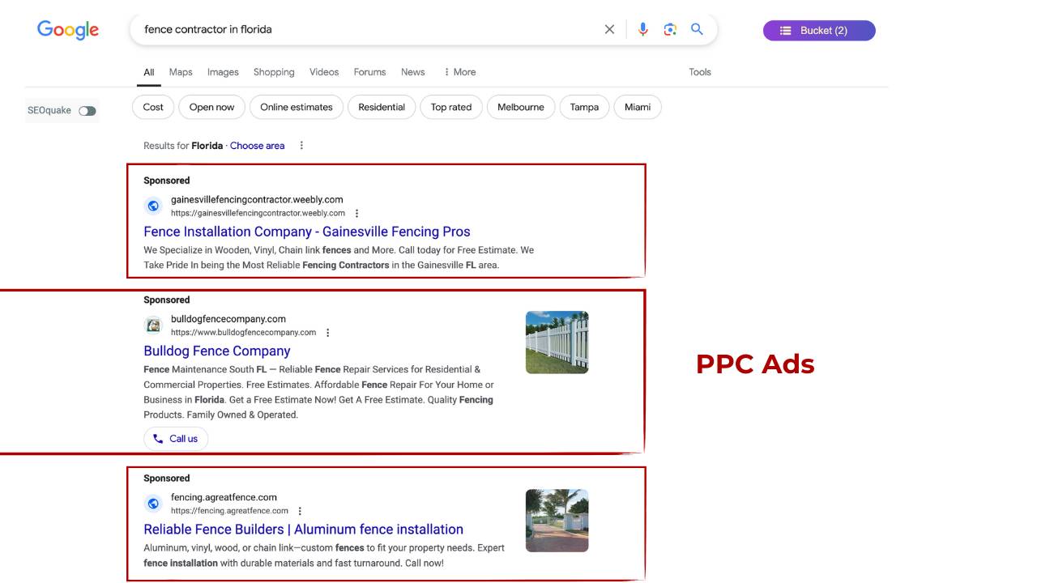Switch to the Maps tab
Image resolution: width=1037 pixels, height=583 pixels.
pos(181,72)
